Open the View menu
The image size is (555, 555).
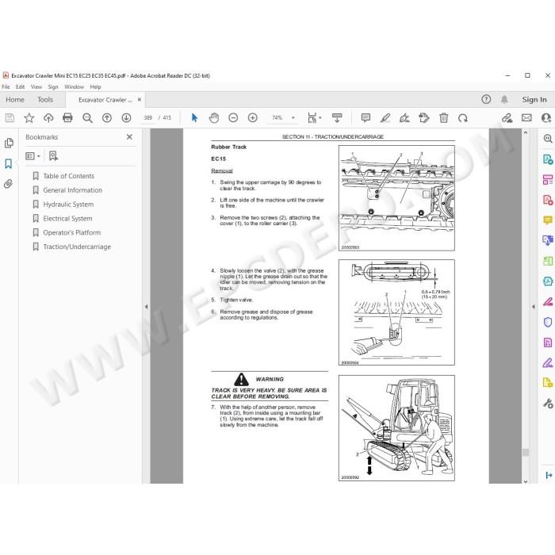pos(36,86)
